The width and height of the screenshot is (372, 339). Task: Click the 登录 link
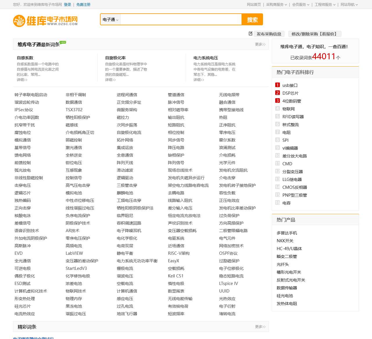click(x=67, y=5)
